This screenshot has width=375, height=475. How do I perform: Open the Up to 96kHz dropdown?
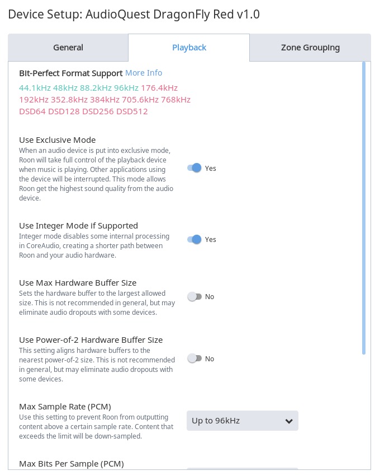pos(243,421)
